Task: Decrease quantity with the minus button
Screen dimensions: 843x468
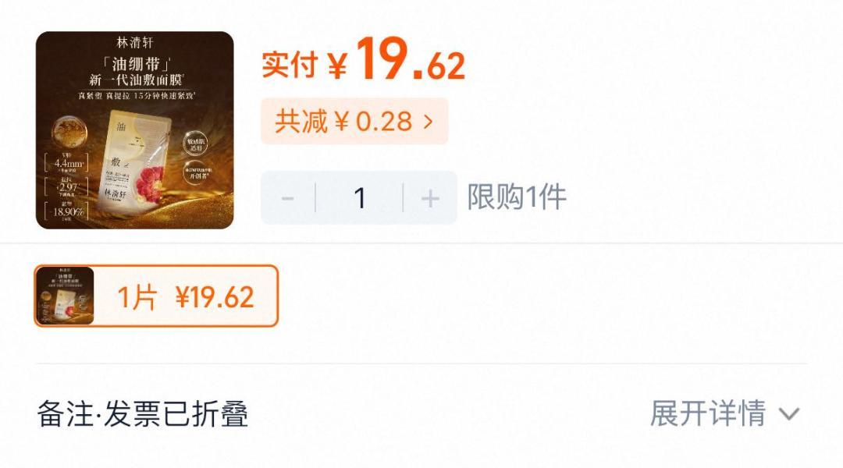Action: (x=287, y=198)
